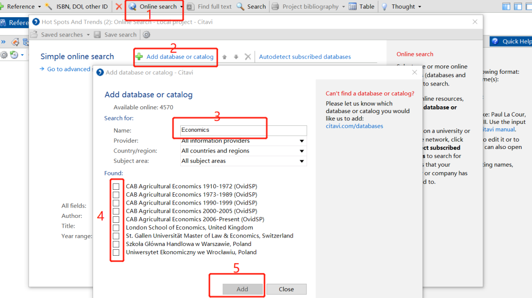Click the Close button in dialog
532x298 pixels.
pyautogui.click(x=286, y=289)
